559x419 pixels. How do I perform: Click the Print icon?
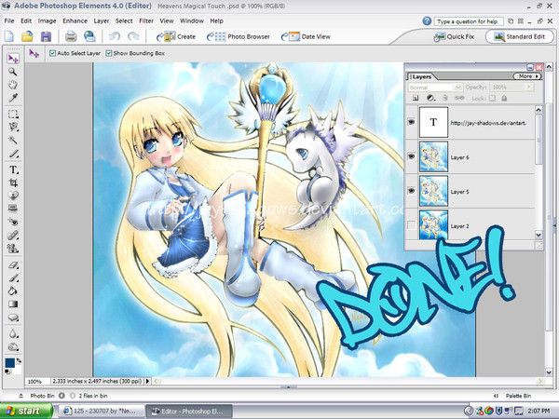(71, 36)
